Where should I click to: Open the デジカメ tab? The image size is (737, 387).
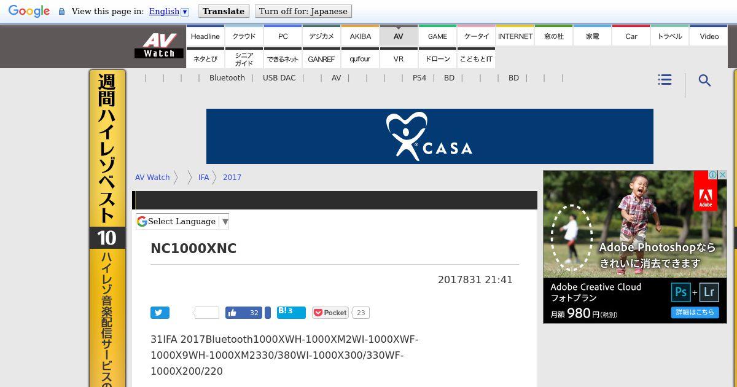point(321,36)
